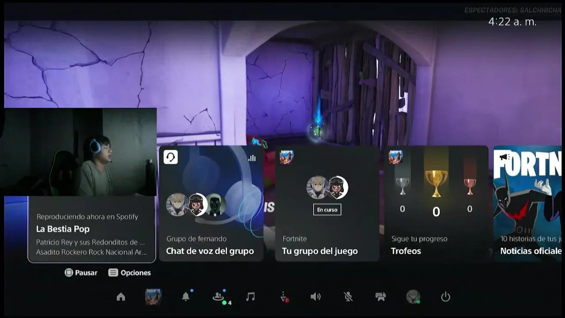Click the blond avatar in voice chat card

[177, 204]
